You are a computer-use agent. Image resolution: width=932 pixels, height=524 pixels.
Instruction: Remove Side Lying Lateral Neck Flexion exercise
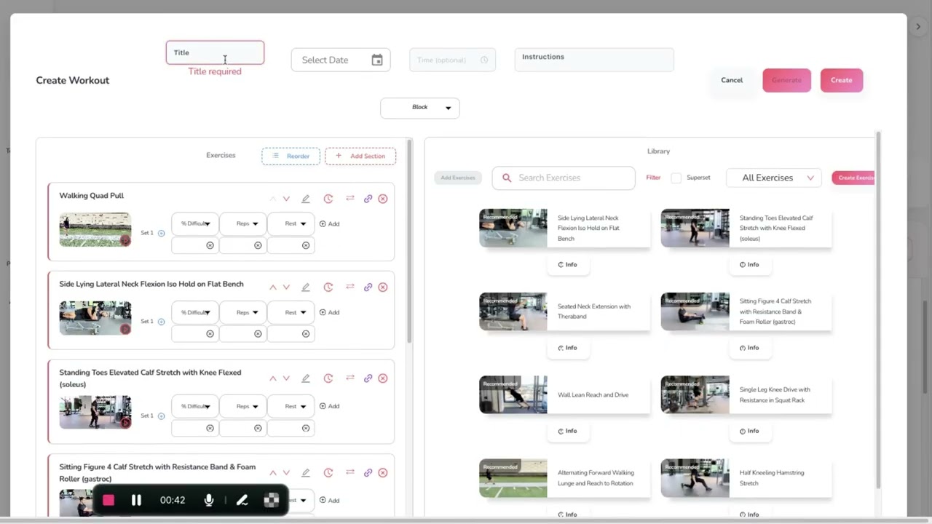click(x=383, y=287)
